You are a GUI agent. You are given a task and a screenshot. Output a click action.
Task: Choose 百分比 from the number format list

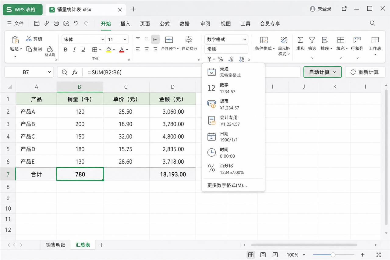233,169
